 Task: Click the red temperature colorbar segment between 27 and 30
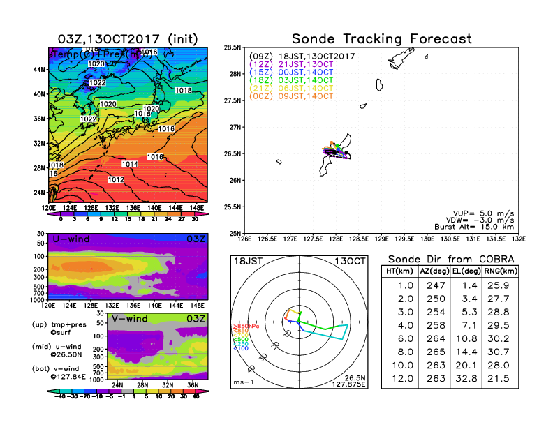pyautogui.click(x=189, y=214)
